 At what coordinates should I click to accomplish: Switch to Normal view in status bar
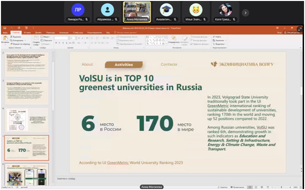(250, 187)
